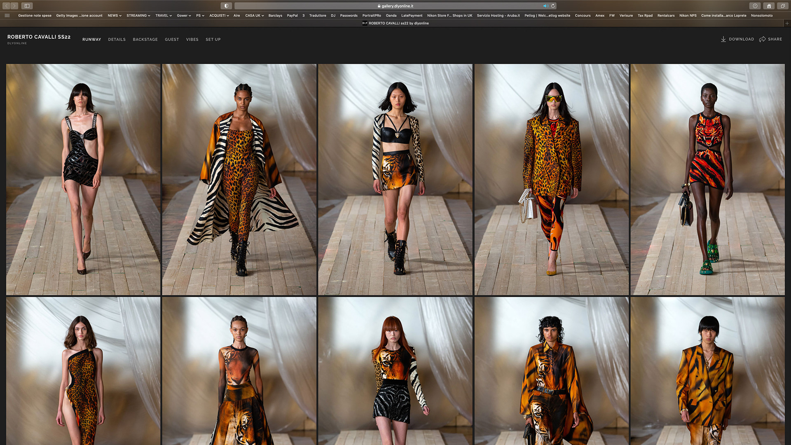Show tab overview icon
The height and width of the screenshot is (445, 791).
point(782,6)
